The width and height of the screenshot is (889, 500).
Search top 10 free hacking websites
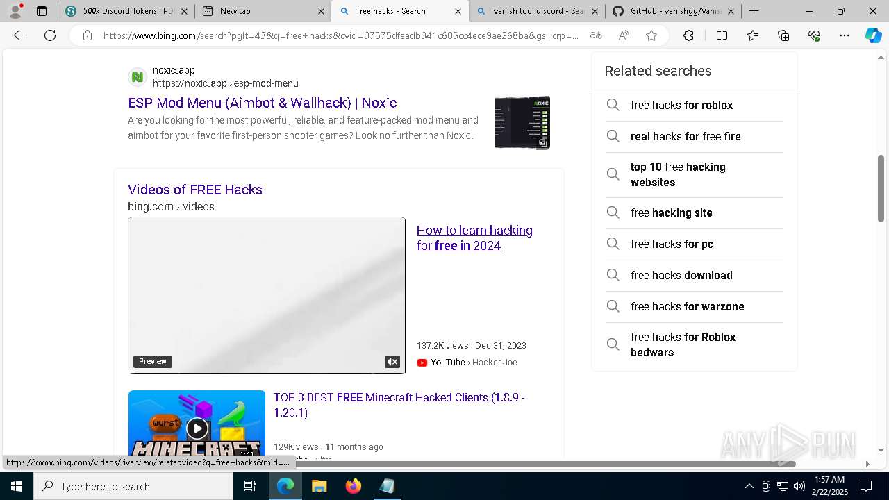[x=695, y=175]
